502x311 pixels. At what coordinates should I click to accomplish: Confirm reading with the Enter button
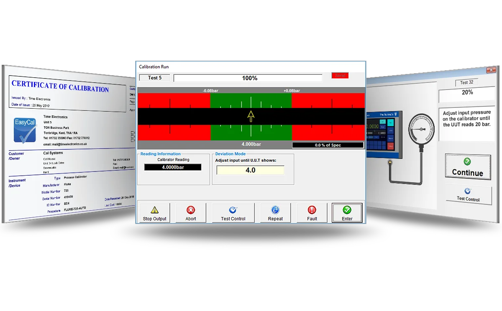coord(347,213)
